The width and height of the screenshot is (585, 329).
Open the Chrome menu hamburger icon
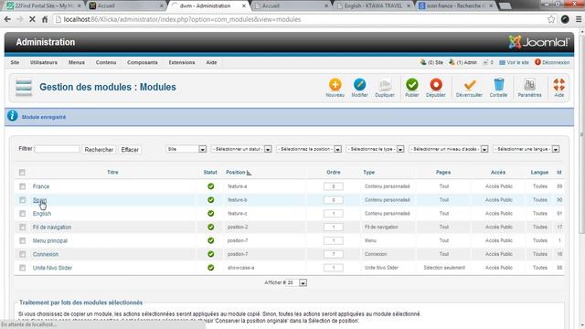coord(579,19)
